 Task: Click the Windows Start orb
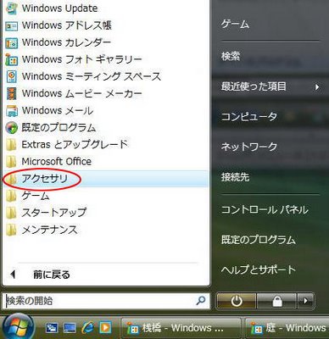19,327
